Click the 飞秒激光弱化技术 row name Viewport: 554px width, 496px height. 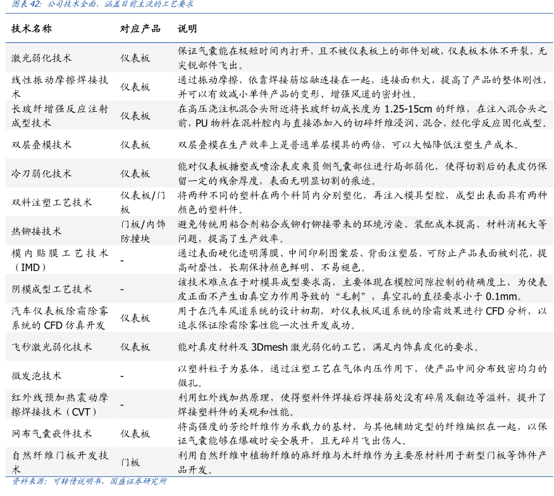click(x=51, y=347)
